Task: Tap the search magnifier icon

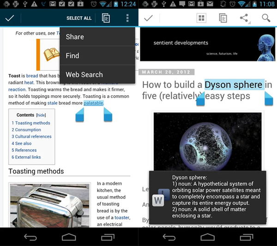Action: [266, 18]
